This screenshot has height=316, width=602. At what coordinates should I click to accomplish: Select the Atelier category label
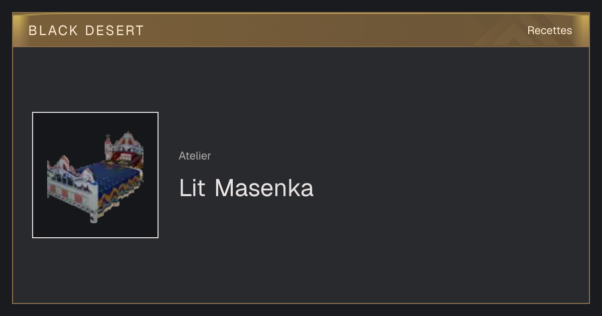(x=195, y=155)
